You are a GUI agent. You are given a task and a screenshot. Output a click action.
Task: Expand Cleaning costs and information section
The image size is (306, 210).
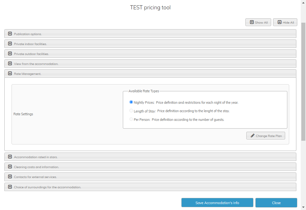pyautogui.click(x=10, y=167)
